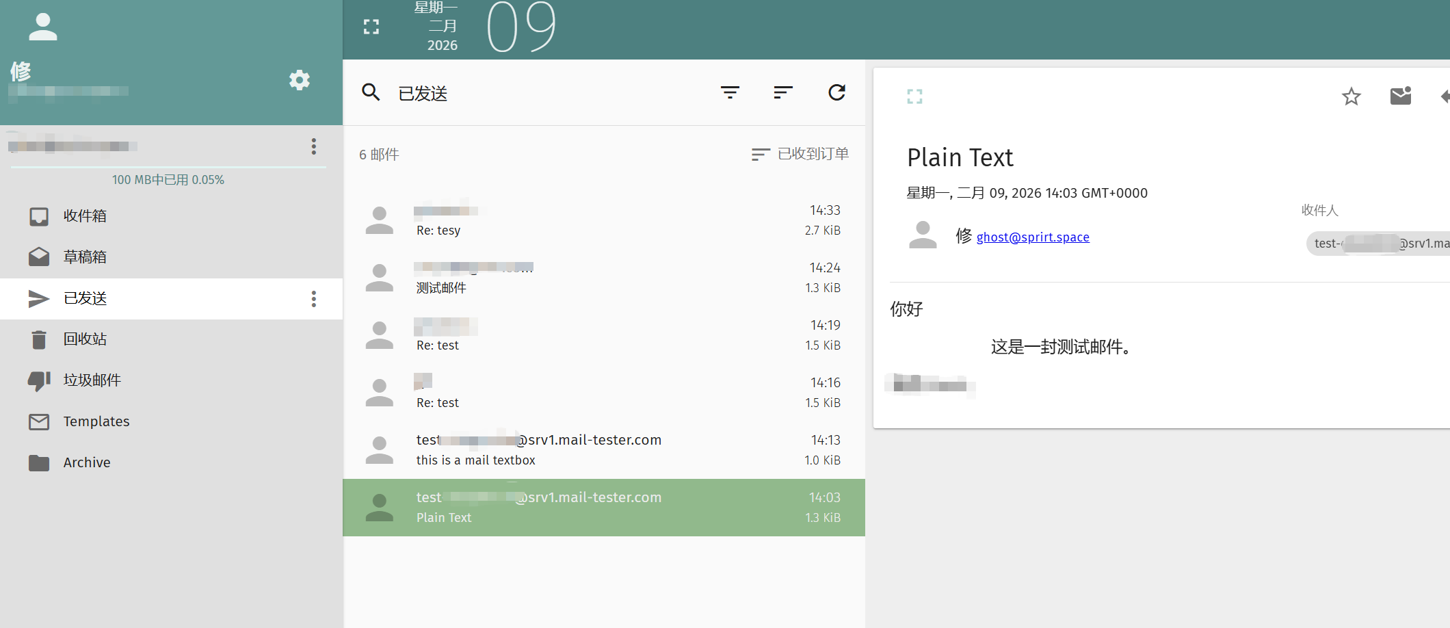Open settings with the gear icon
Image resolution: width=1450 pixels, height=628 pixels.
point(299,80)
